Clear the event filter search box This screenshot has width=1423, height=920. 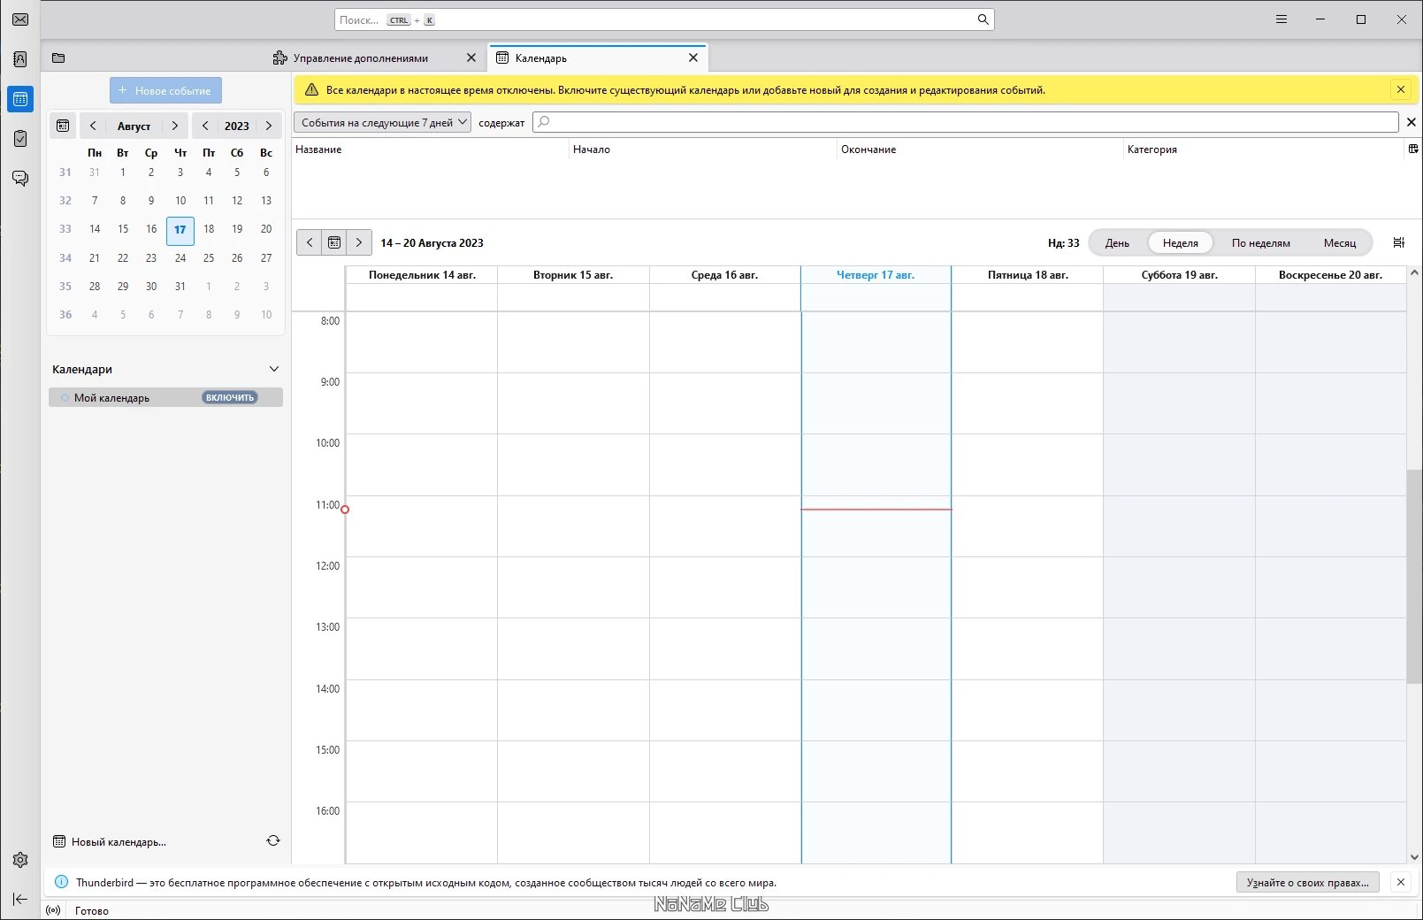pyautogui.click(x=1412, y=122)
